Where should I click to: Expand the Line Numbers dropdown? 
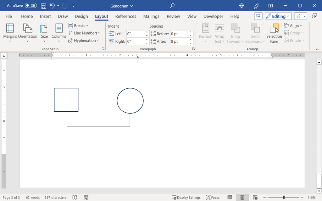85,33
